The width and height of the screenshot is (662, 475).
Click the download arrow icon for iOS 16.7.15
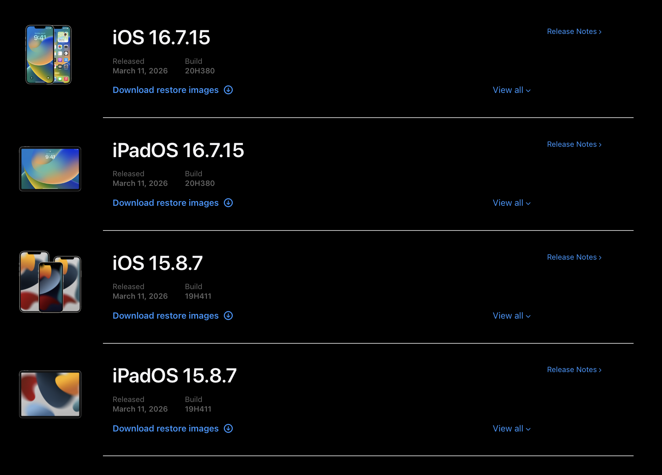(228, 90)
